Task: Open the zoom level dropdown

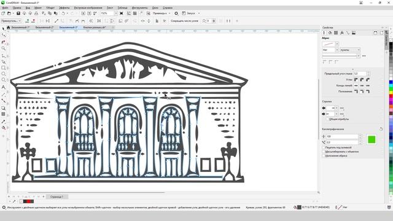Action: click(116, 14)
